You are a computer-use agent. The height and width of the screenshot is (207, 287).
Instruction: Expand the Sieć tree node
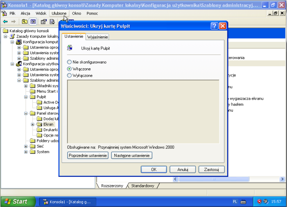26,146
